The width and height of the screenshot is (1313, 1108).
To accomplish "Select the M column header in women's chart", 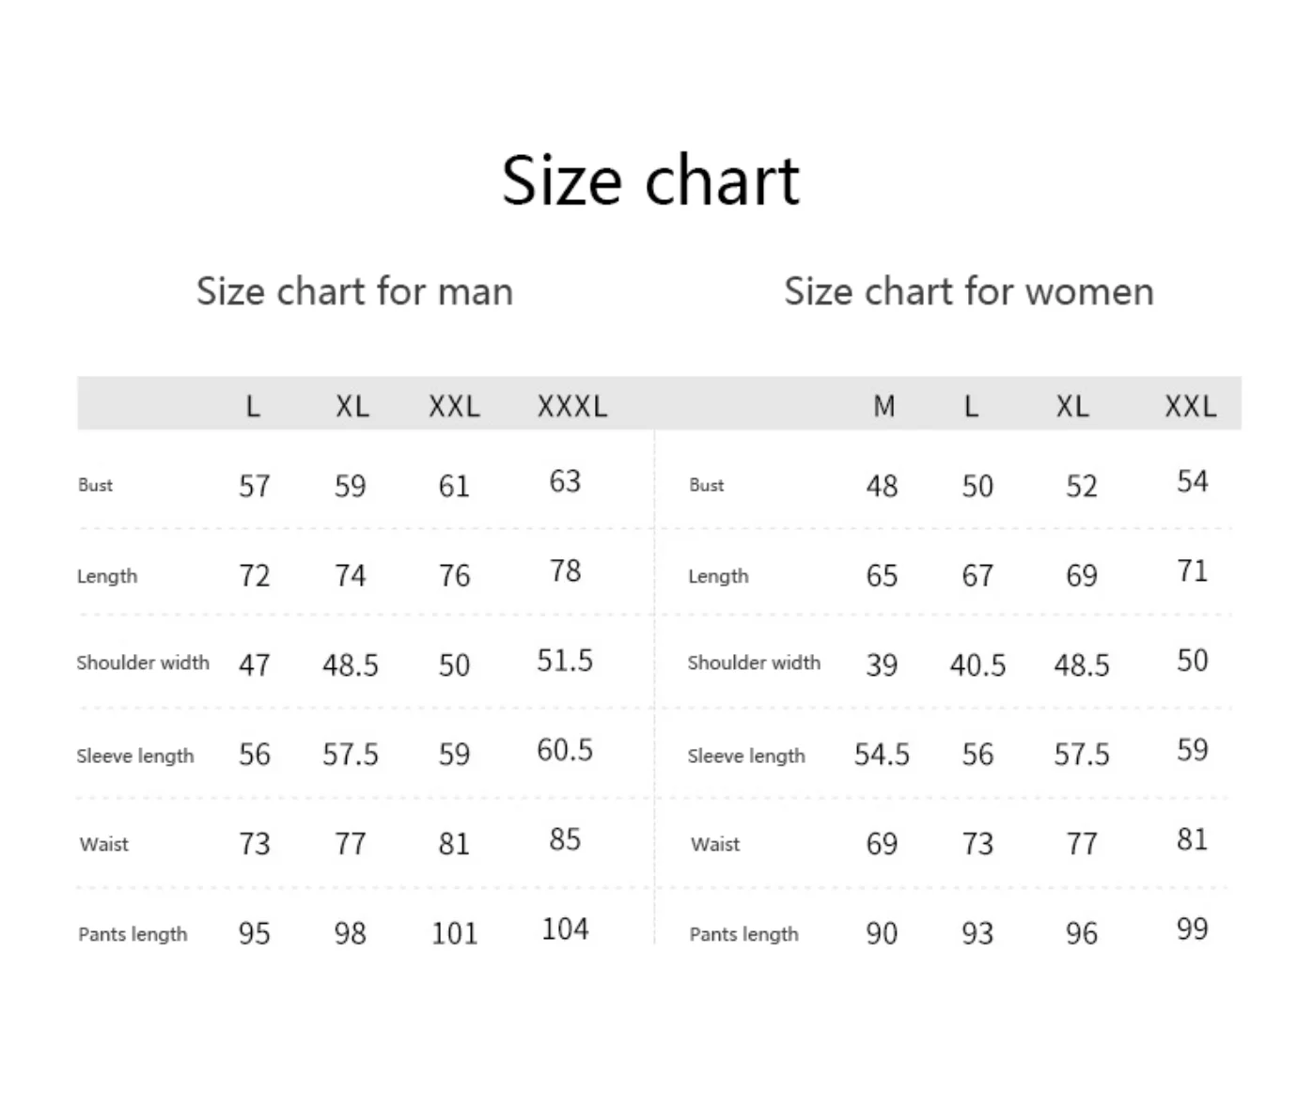I will [x=883, y=406].
